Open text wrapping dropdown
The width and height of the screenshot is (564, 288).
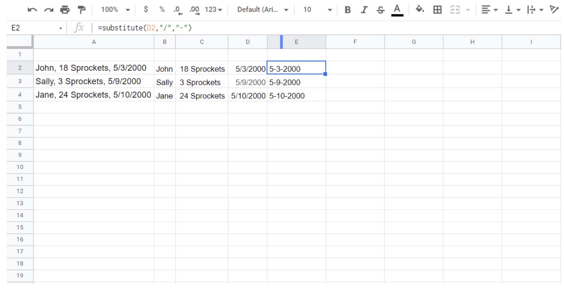pyautogui.click(x=535, y=10)
